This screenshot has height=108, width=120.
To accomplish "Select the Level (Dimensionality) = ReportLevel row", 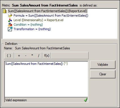I will click(38, 20).
